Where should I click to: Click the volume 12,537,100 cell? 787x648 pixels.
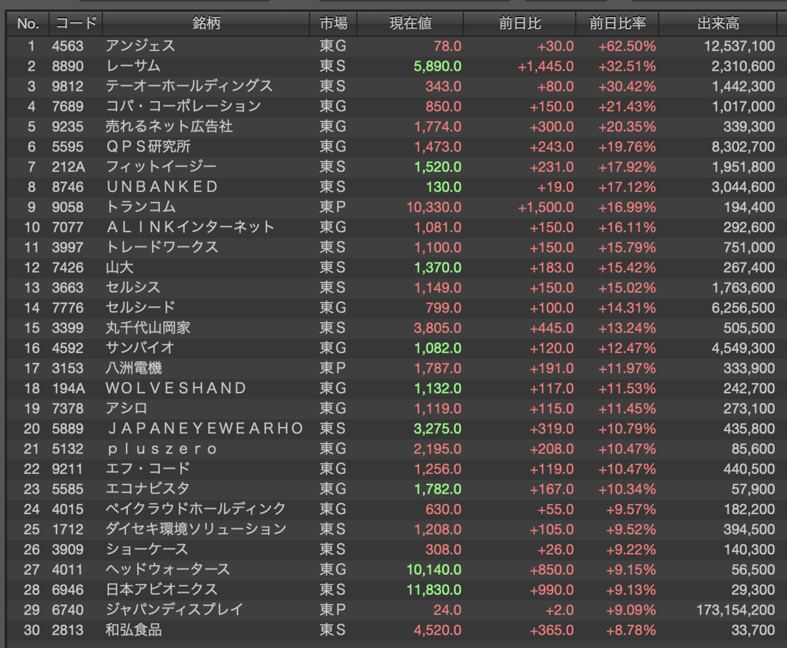(739, 46)
